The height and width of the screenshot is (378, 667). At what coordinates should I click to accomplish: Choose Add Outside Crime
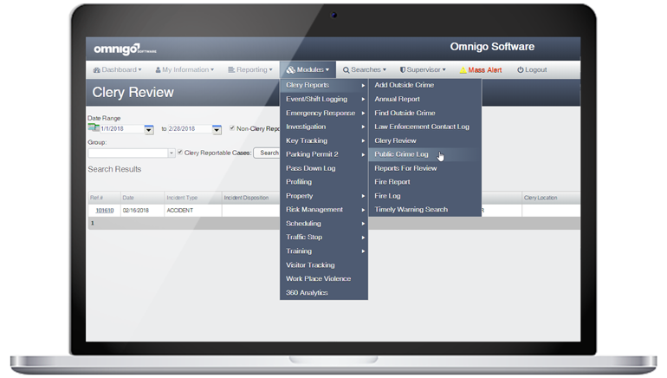[x=425, y=85]
